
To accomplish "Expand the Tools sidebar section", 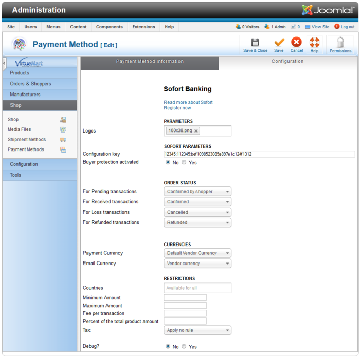I will 40,175.
